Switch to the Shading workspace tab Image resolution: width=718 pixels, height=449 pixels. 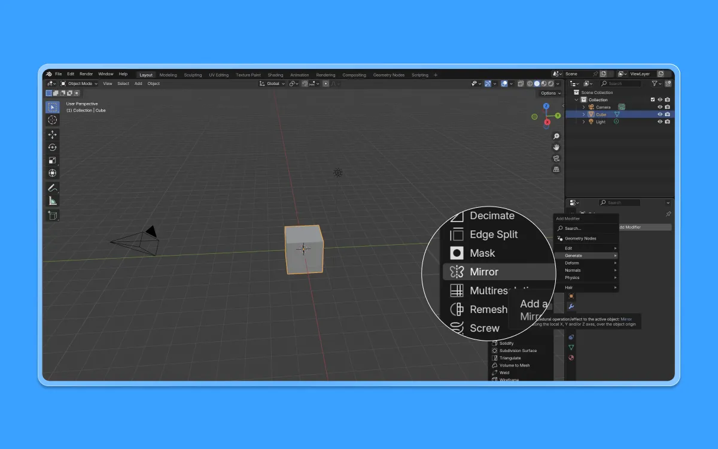click(x=275, y=75)
